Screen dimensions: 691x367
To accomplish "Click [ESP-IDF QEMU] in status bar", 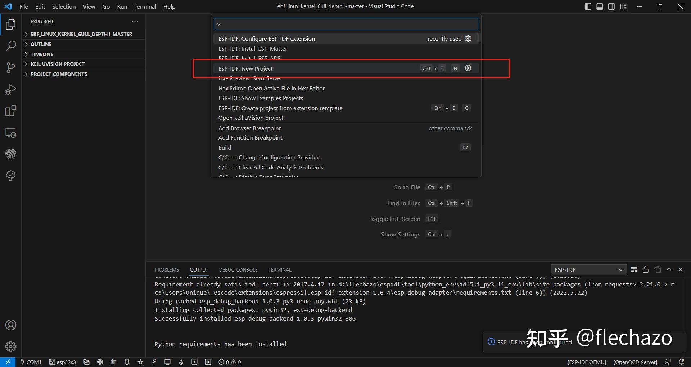I will (587, 362).
